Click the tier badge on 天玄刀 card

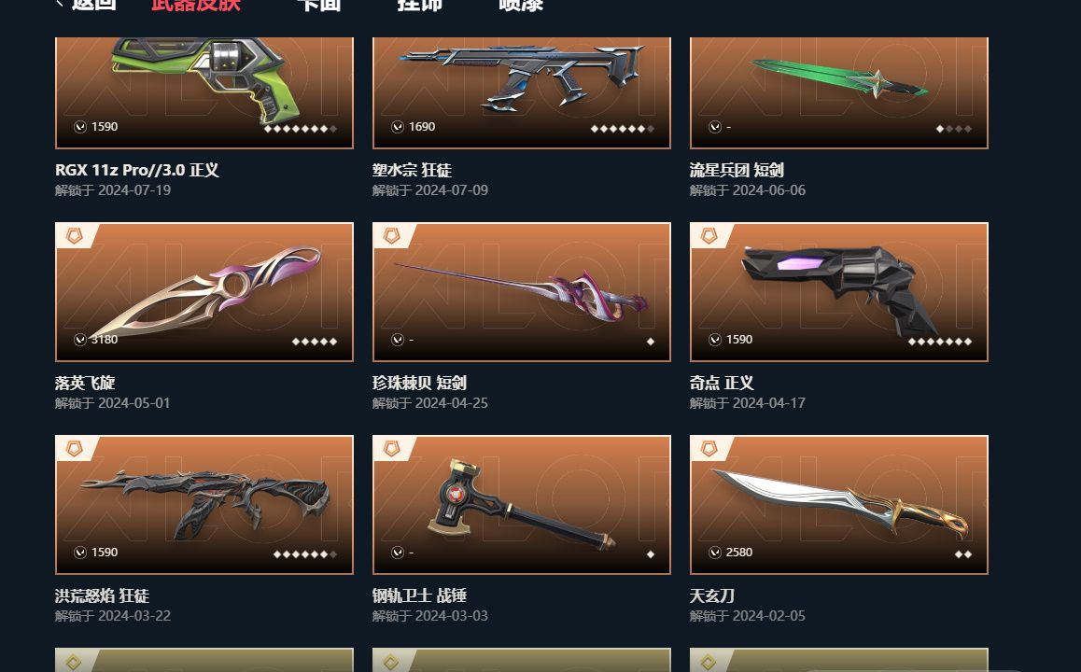[708, 449]
